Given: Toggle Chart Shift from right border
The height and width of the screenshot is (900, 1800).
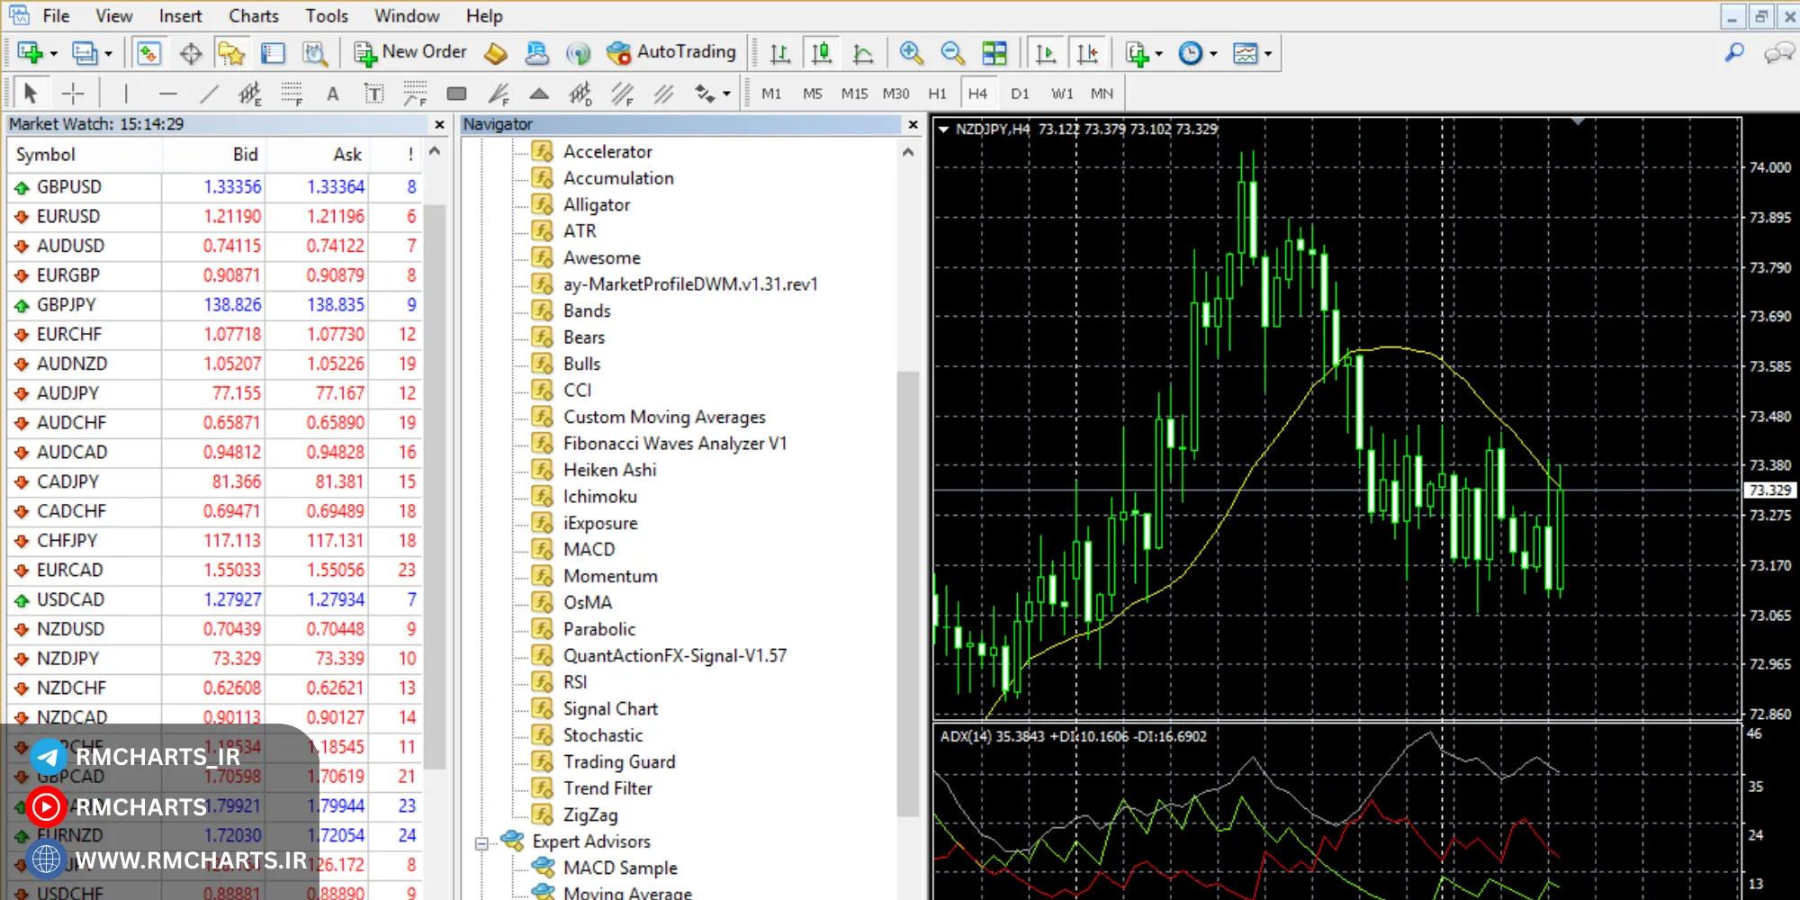Looking at the screenshot, I should click(x=1087, y=53).
